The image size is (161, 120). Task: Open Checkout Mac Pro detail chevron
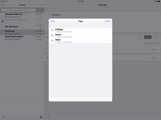(42, 16)
